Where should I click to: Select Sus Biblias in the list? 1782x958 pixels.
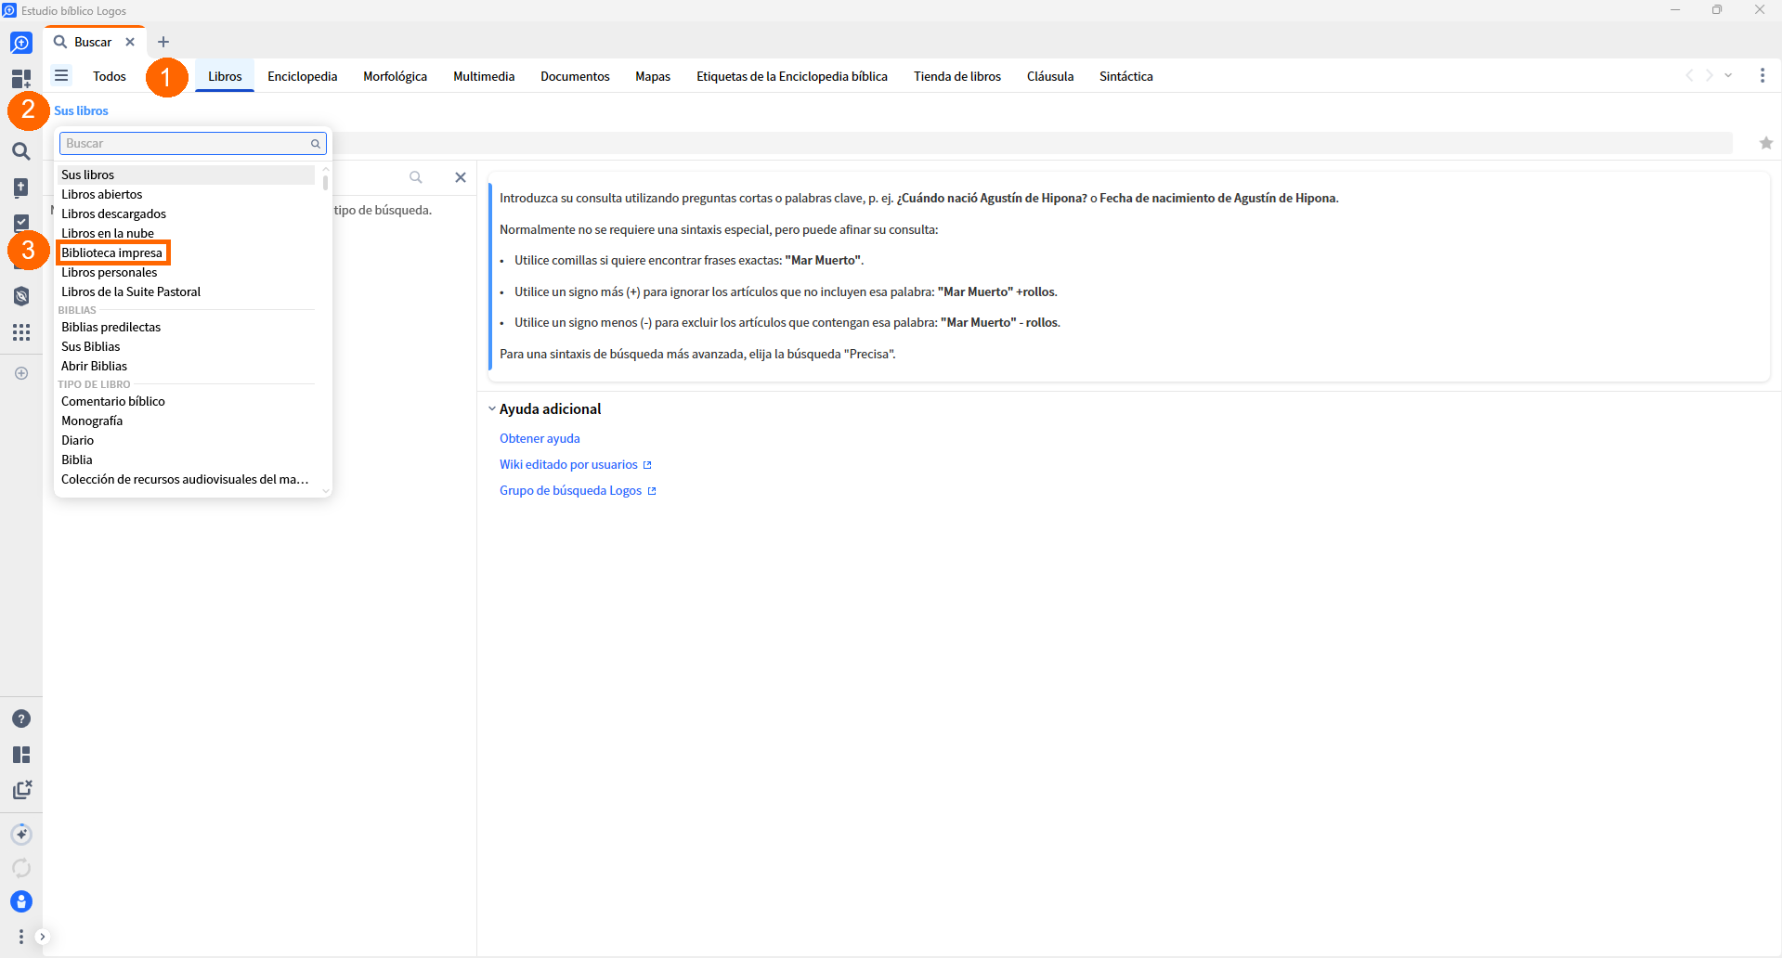pos(186,346)
